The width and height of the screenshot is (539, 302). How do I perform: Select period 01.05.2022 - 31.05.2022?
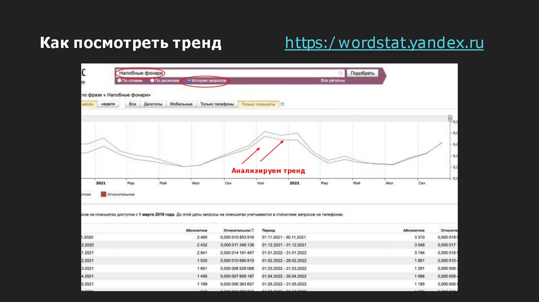point(284,285)
